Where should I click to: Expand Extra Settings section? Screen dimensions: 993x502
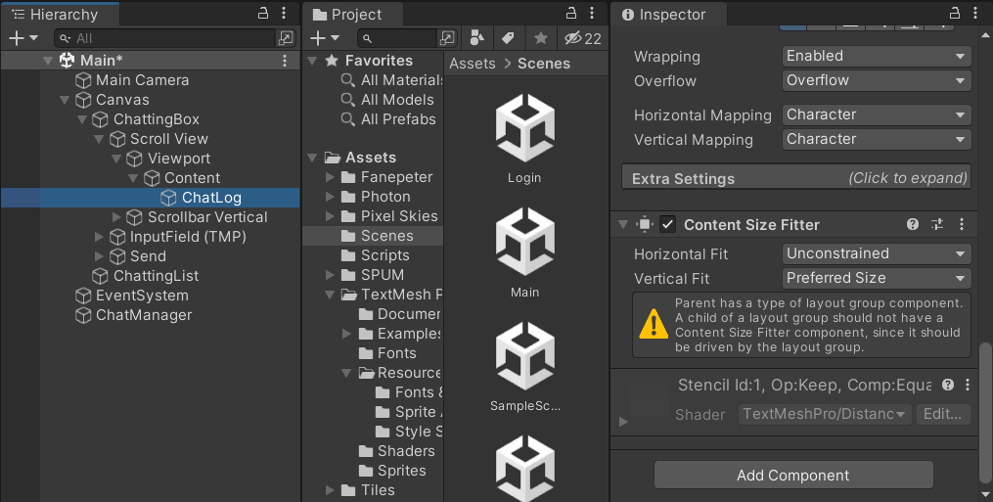(x=796, y=177)
